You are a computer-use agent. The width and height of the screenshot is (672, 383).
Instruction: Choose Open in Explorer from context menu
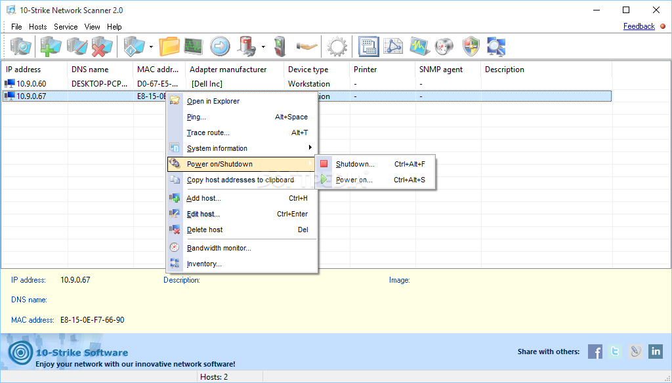coord(242,101)
